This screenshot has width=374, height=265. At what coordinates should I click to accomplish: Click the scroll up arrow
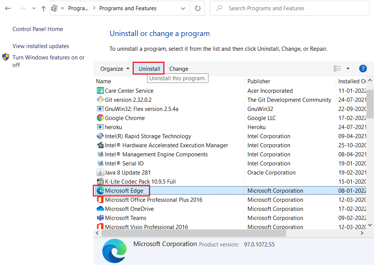(370, 80)
